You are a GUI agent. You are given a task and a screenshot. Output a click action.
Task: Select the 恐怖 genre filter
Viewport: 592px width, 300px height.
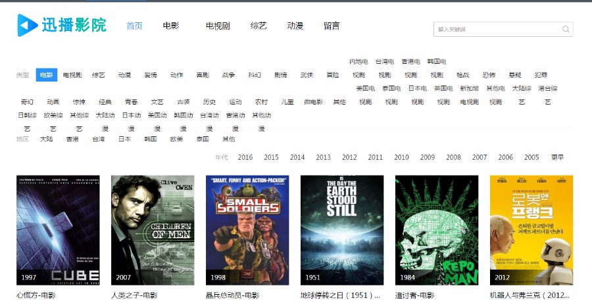tap(489, 75)
